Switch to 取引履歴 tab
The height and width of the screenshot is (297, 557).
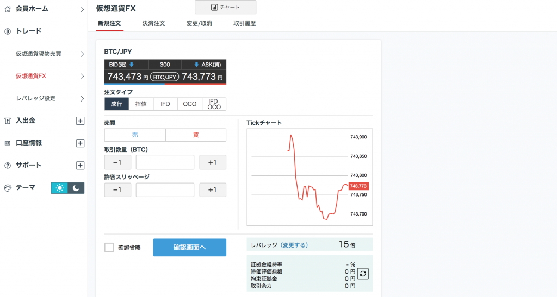(244, 23)
